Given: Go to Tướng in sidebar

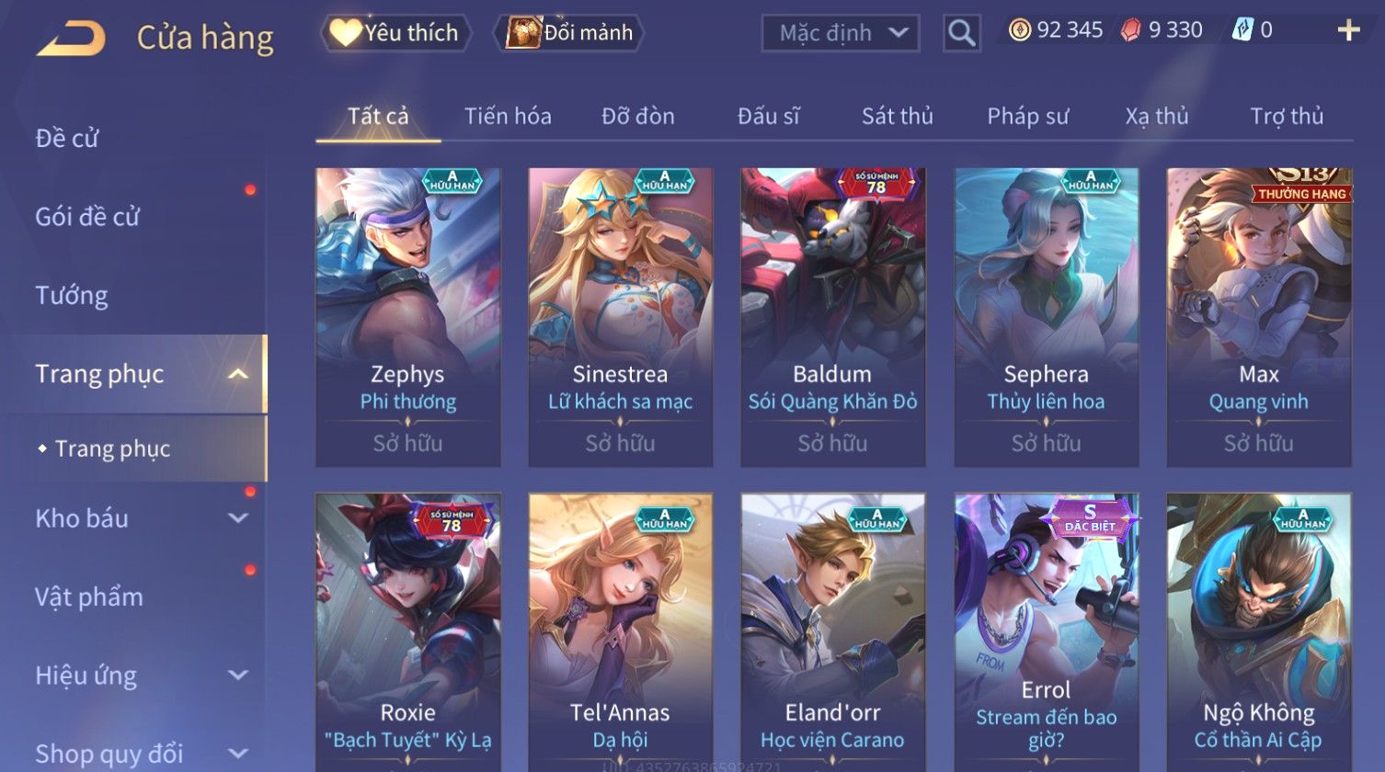Looking at the screenshot, I should click(72, 296).
